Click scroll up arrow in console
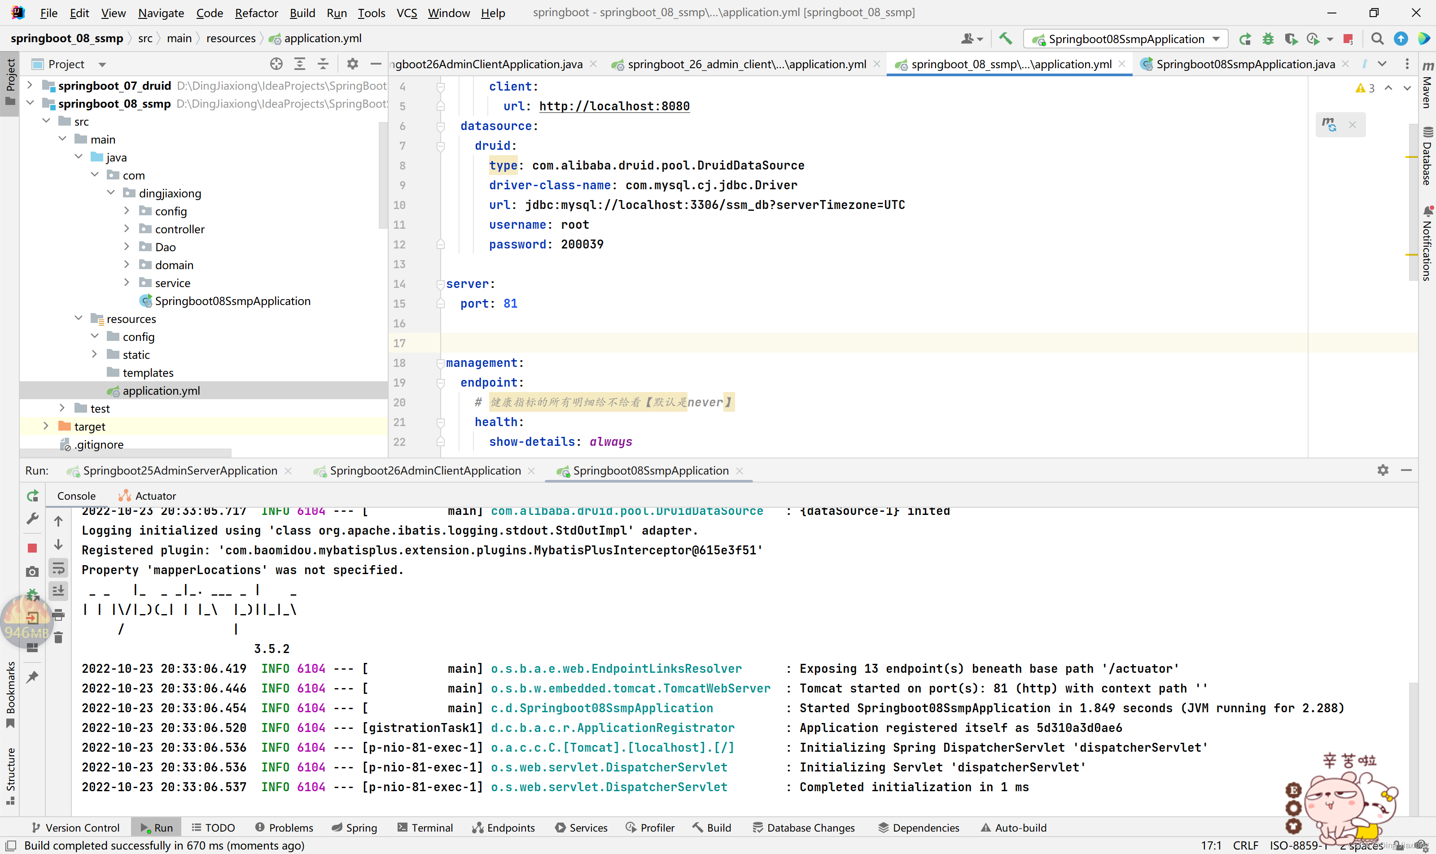Image resolution: width=1436 pixels, height=854 pixels. click(x=58, y=521)
